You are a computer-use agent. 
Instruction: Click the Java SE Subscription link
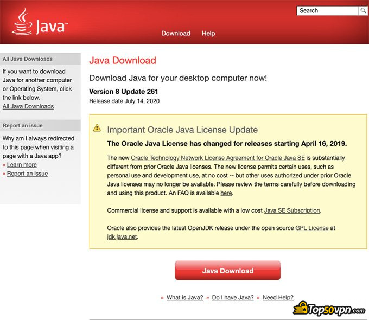[x=292, y=210]
